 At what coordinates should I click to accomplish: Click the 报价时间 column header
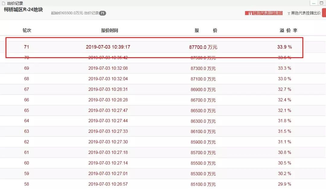pyautogui.click(x=110, y=30)
